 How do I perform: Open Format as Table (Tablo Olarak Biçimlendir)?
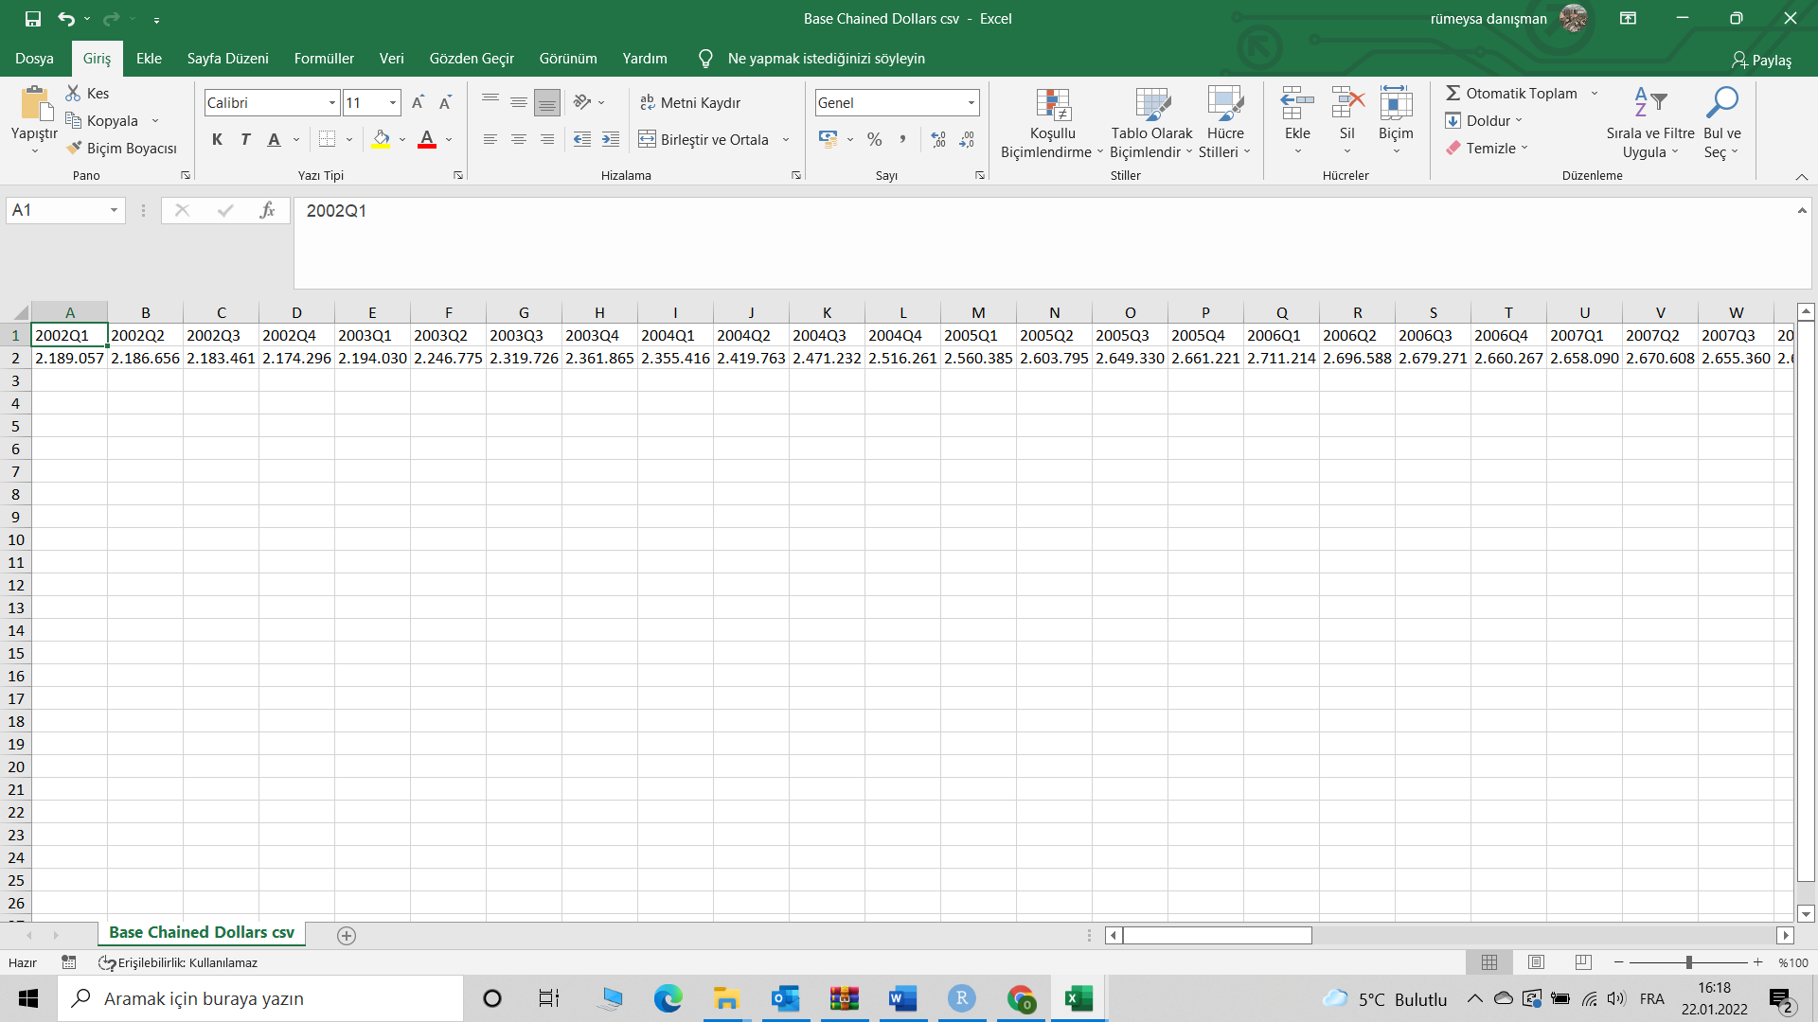click(1151, 105)
